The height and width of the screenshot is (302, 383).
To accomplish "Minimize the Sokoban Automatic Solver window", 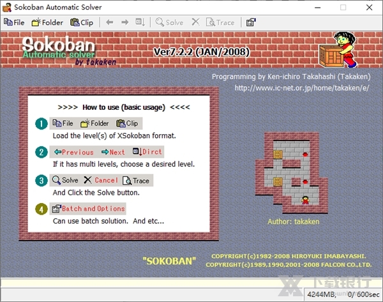I will pyautogui.click(x=317, y=7).
